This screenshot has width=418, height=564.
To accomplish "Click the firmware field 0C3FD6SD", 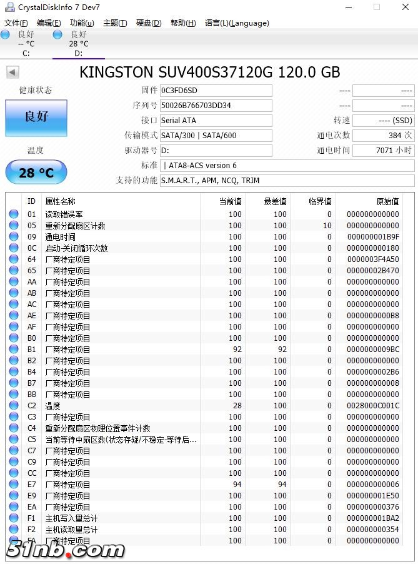I will click(216, 91).
